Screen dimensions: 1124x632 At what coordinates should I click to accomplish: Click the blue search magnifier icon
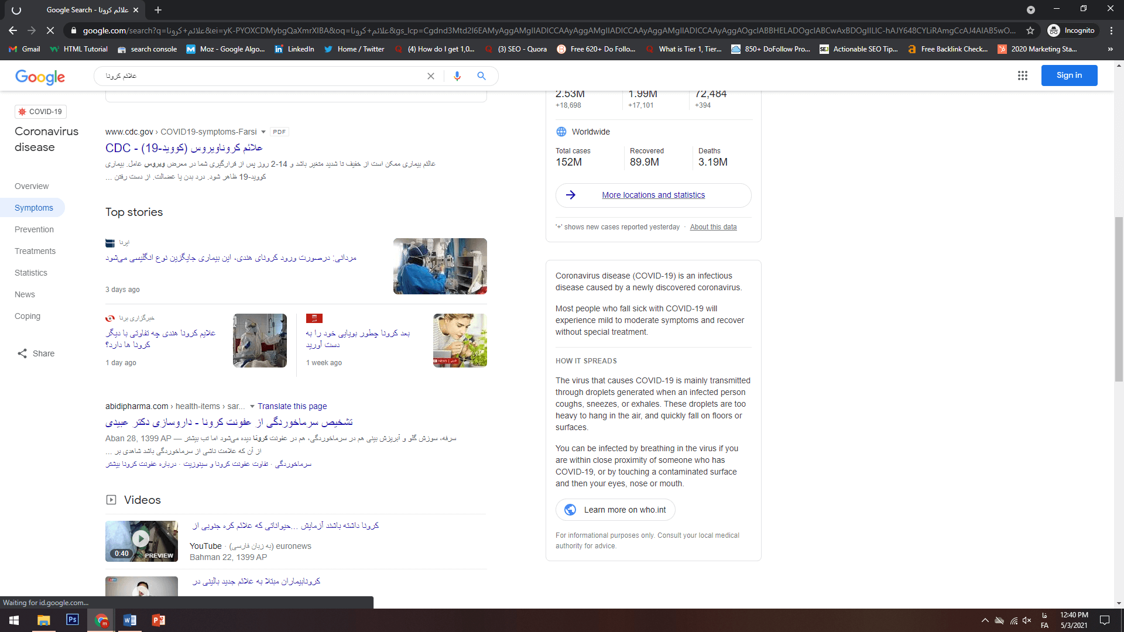pyautogui.click(x=481, y=76)
